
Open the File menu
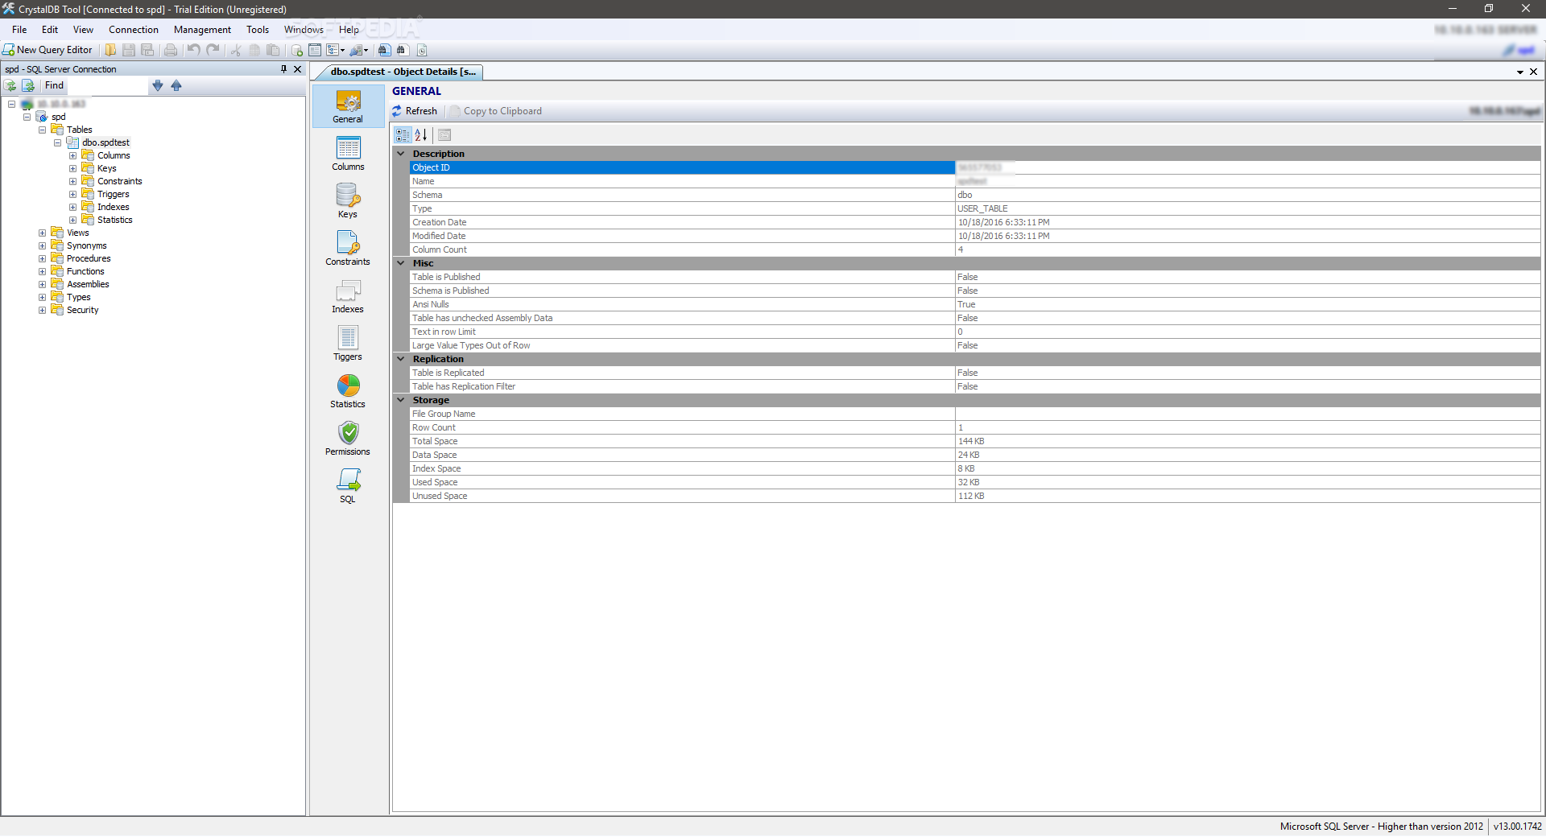tap(19, 30)
